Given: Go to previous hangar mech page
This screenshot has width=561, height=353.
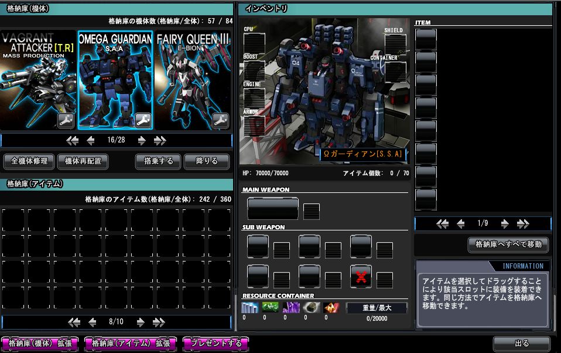Looking at the screenshot, I should tap(91, 141).
